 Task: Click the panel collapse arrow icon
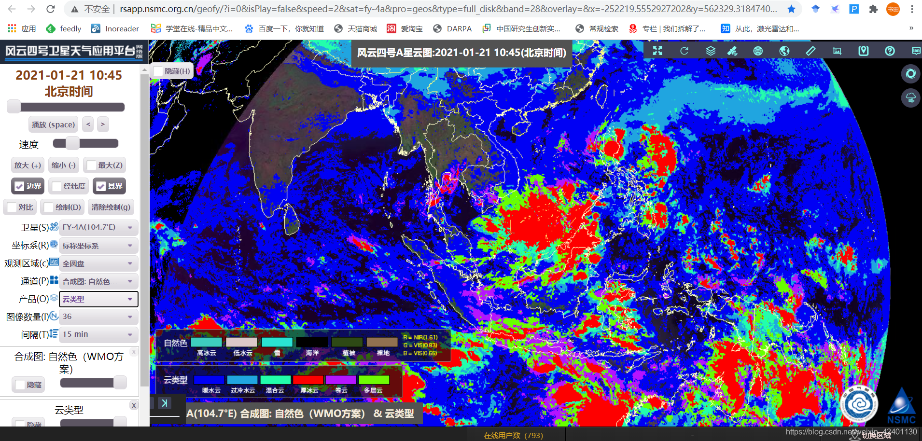[165, 403]
